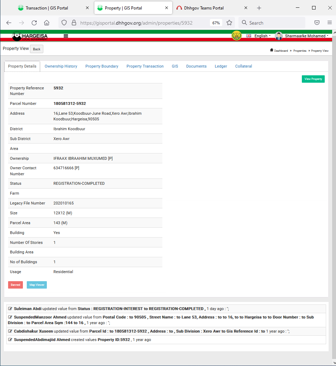Open the Ledger tab
Screen dimensions: 336x366
point(221,66)
